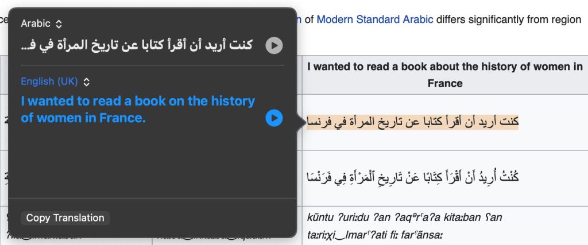The height and width of the screenshot is (245, 588).
Task: Click the truncated Arabic source text in popup
Action: [x=137, y=45]
